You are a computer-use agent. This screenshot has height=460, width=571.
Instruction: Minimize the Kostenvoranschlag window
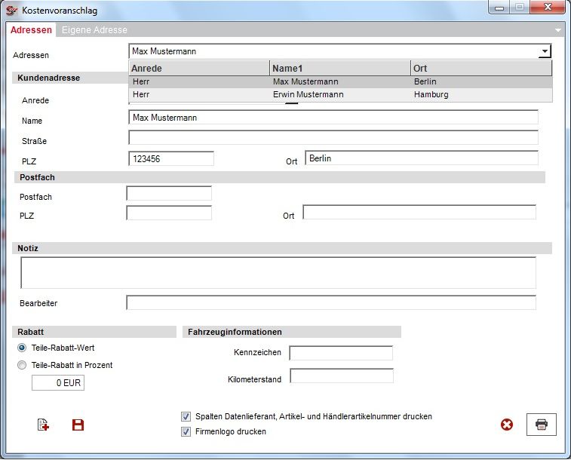point(499,8)
